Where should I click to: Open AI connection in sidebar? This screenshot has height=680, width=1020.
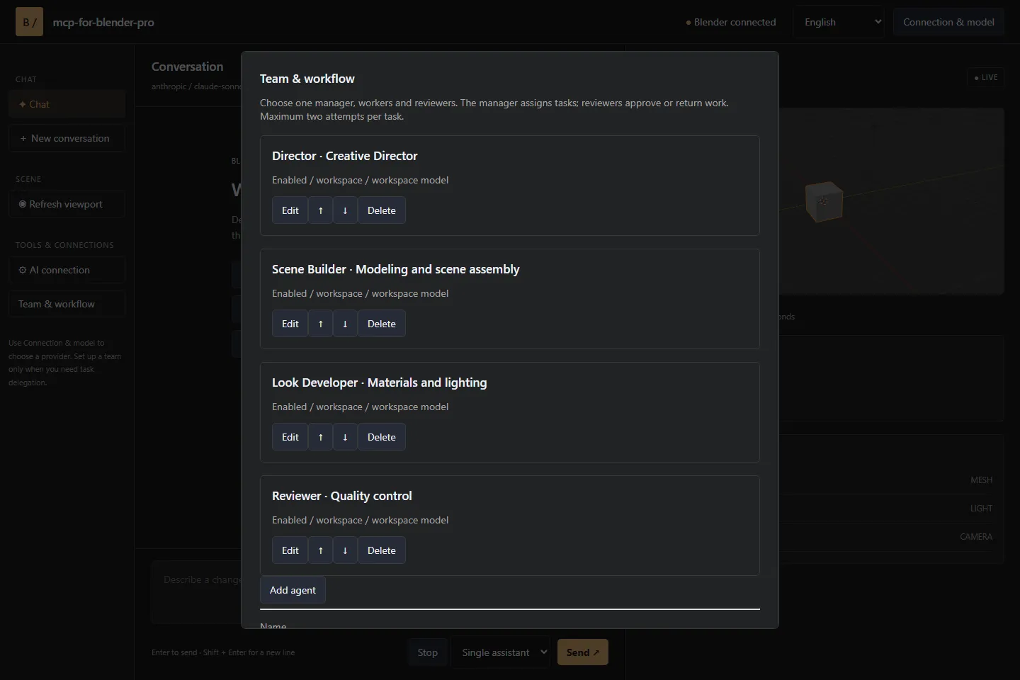[67, 270]
